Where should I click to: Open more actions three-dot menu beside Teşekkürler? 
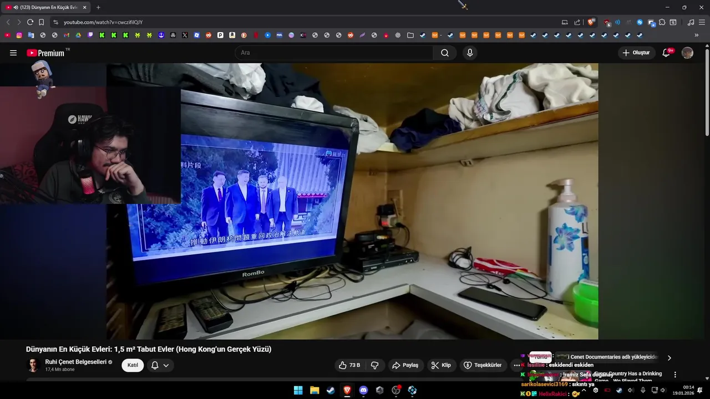pyautogui.click(x=516, y=365)
